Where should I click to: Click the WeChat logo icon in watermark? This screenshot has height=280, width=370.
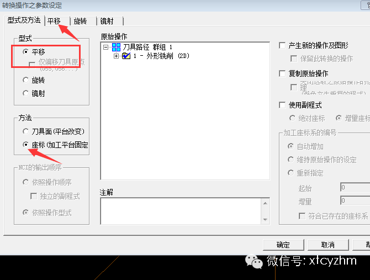(254, 262)
